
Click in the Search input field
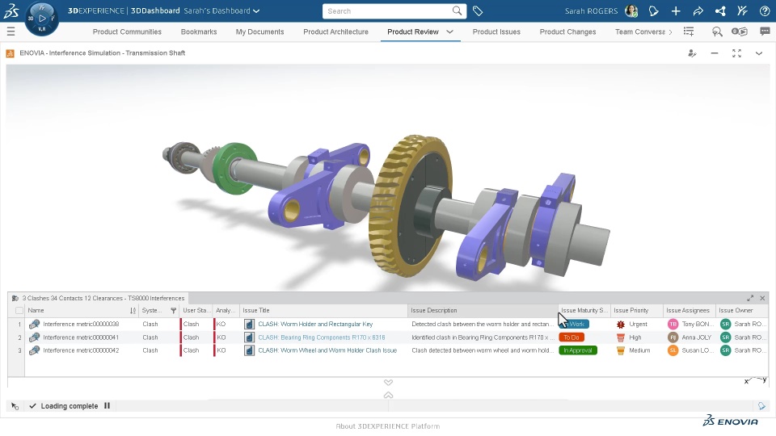click(x=389, y=10)
